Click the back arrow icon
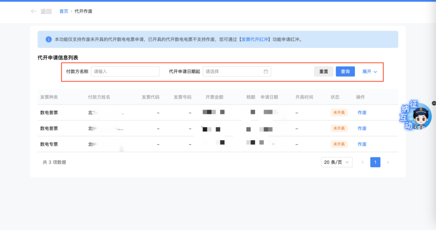Screen dimensions: 436x231 (x=34, y=11)
